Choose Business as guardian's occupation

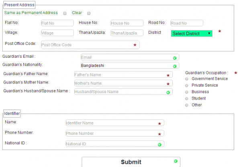click(x=186, y=92)
